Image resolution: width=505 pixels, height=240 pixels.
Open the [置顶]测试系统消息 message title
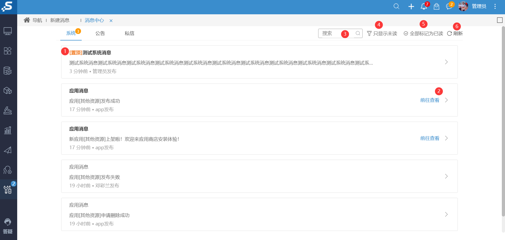(90, 53)
